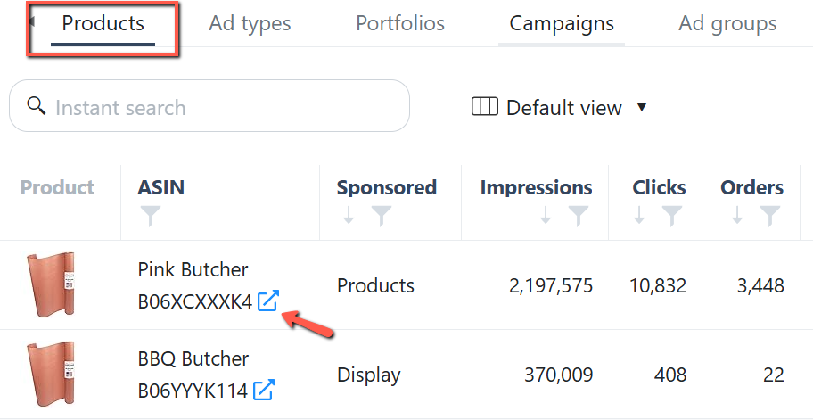
Task: Open external link for ASIN B06YYYK114
Action: tap(263, 390)
